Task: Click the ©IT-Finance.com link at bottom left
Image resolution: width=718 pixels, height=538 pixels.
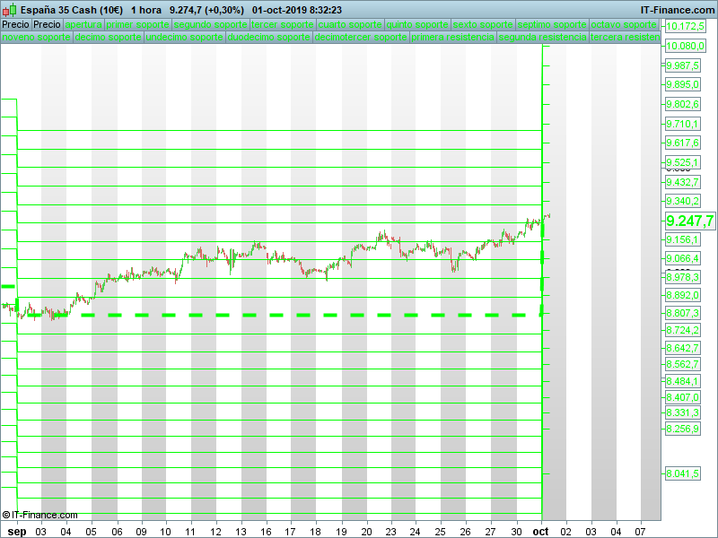Action: (39, 515)
